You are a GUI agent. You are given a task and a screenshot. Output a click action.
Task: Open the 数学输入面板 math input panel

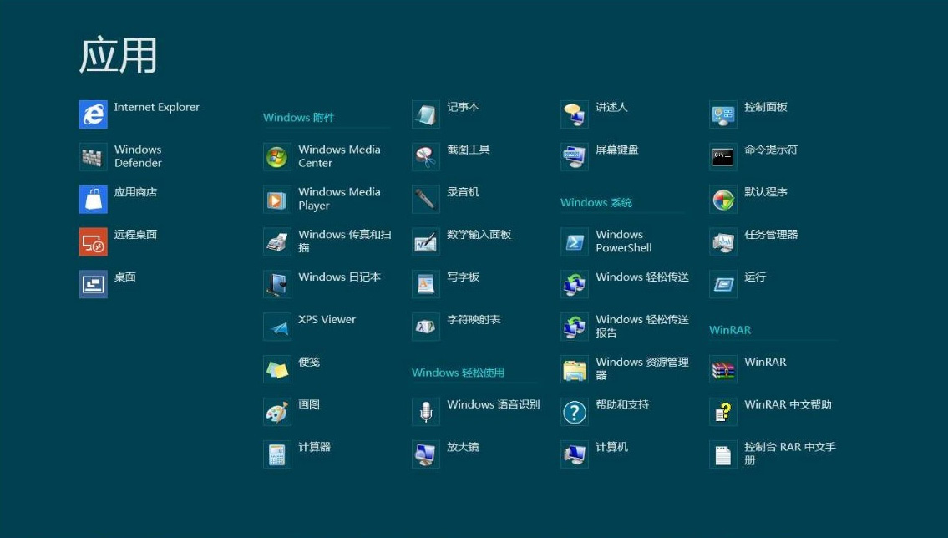426,241
